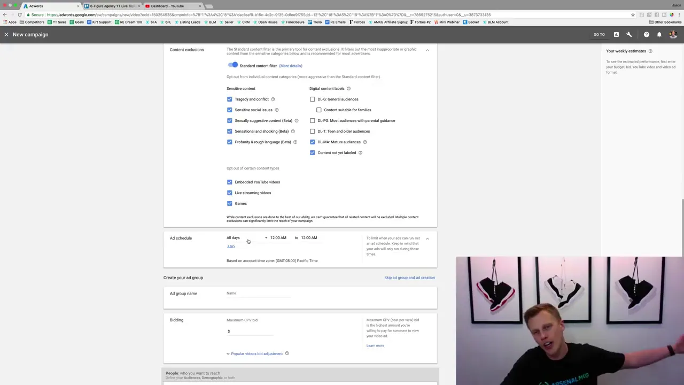Click the More details link
Image resolution: width=684 pixels, height=385 pixels.
(x=291, y=66)
